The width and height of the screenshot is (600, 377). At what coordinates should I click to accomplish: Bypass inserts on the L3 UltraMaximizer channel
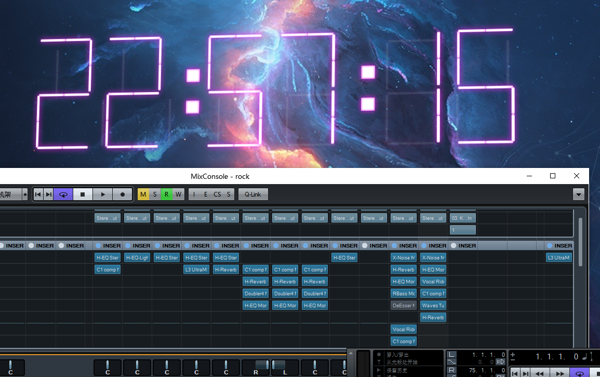[x=549, y=245]
